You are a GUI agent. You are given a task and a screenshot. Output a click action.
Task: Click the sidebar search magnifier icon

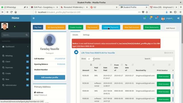(x=27, y=35)
